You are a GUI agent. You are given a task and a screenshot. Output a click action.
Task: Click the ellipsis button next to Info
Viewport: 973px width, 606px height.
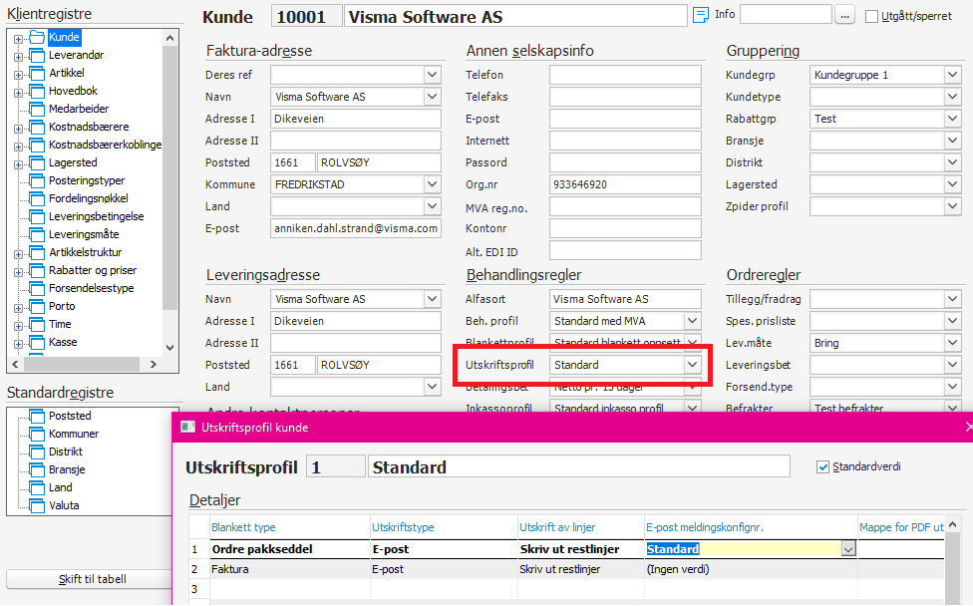[844, 16]
